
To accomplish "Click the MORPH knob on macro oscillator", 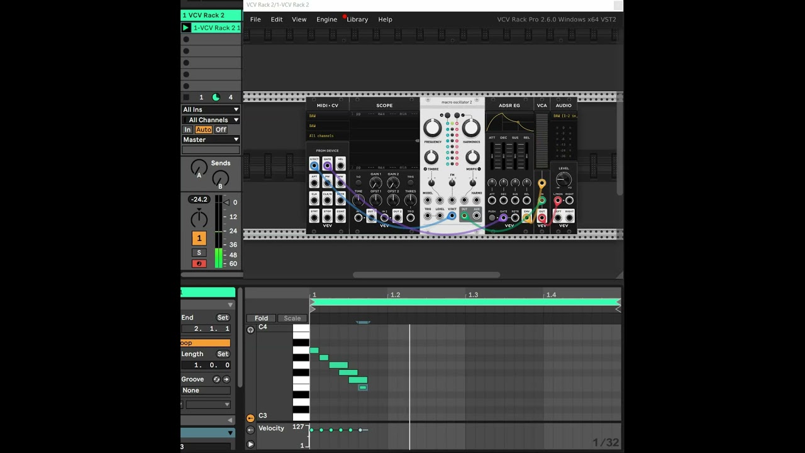I will (x=472, y=157).
